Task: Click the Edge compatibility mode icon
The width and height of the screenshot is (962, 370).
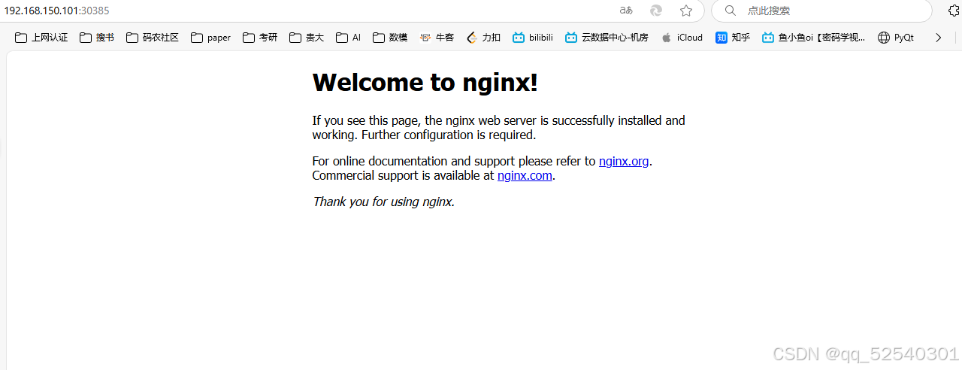Action: coord(656,11)
